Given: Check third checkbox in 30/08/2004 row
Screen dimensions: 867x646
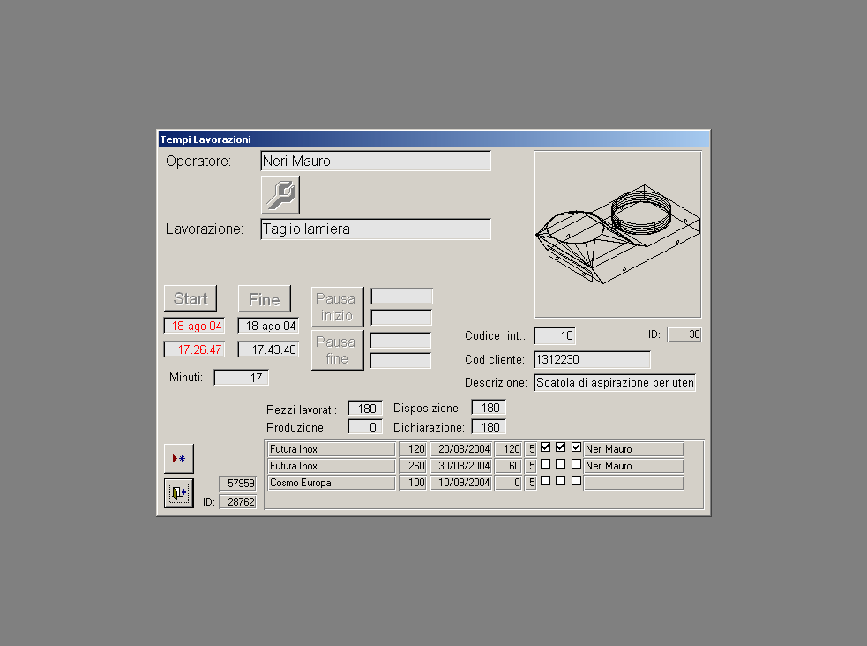Looking at the screenshot, I should 576,464.
